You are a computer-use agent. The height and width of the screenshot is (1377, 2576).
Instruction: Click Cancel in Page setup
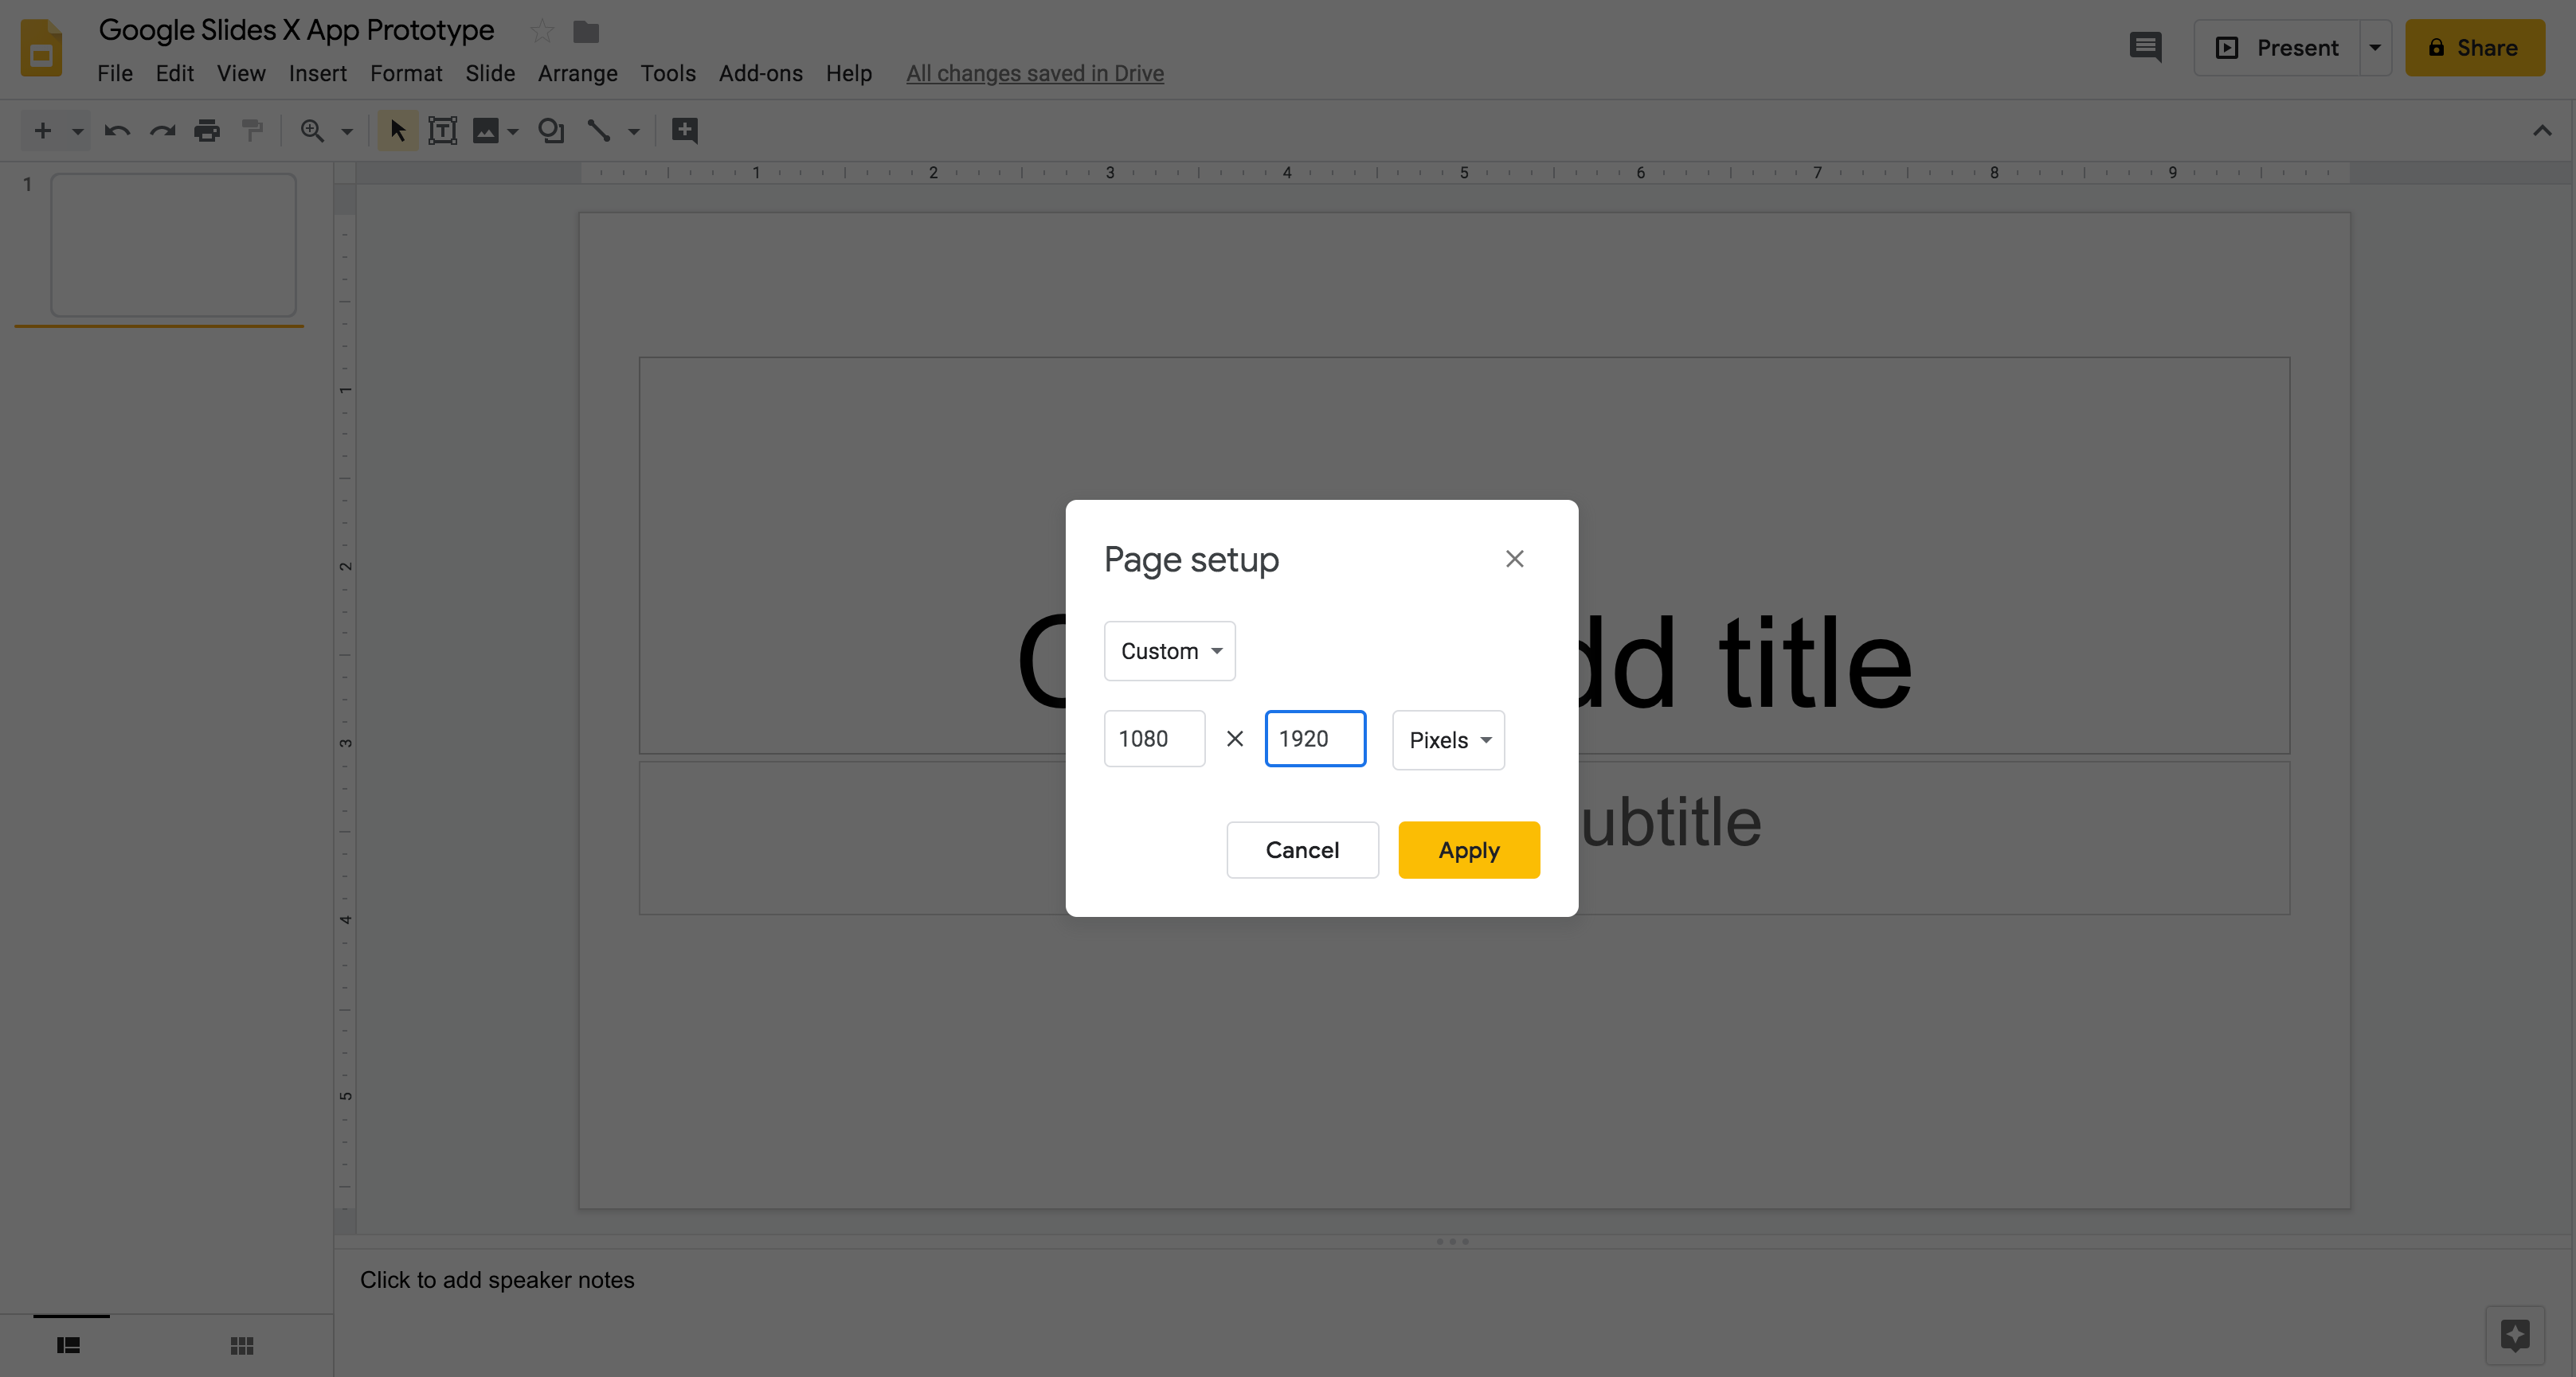[1302, 849]
